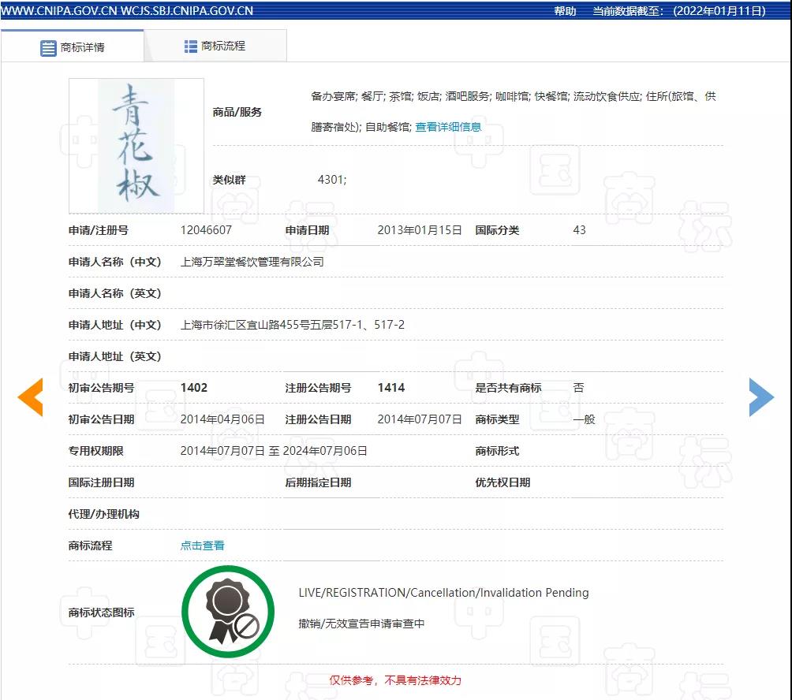Open the 帮助 help link in header

[x=565, y=11]
